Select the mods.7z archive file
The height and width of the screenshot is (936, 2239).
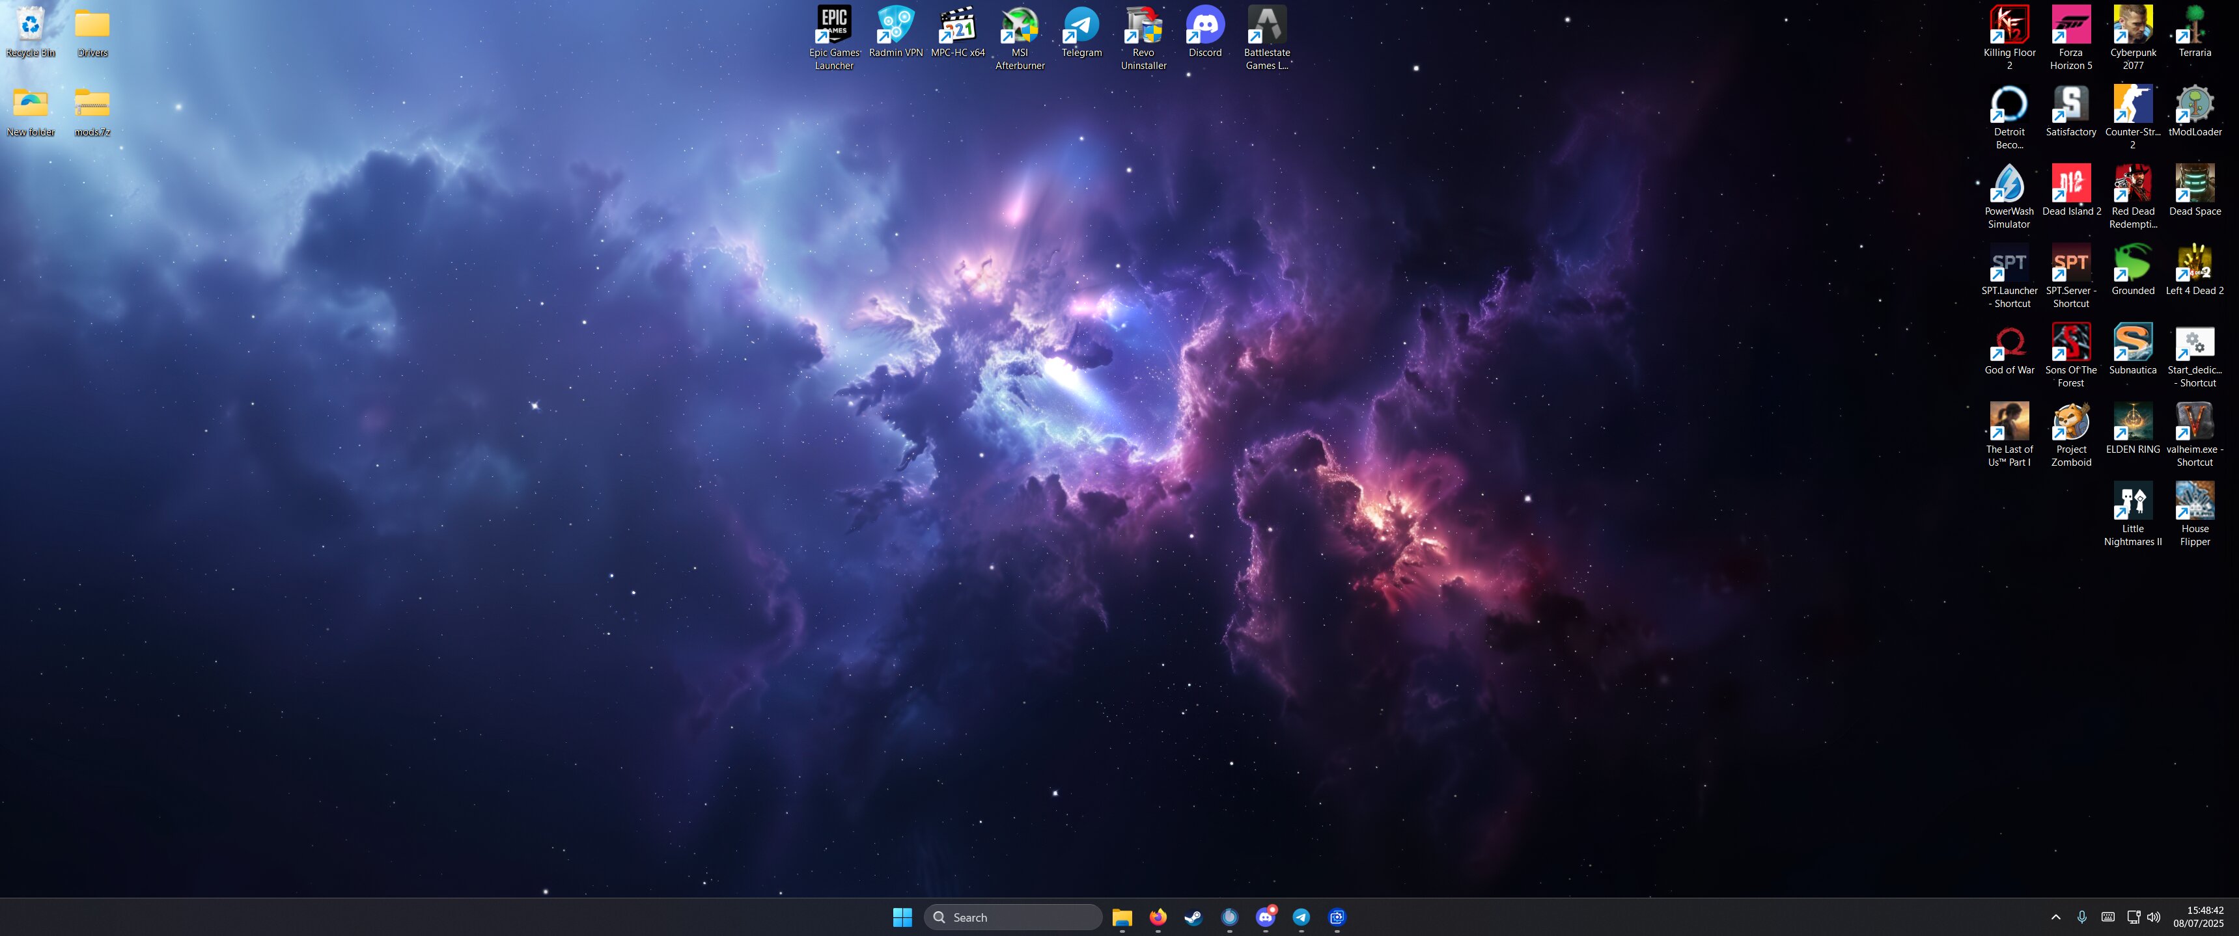92,111
